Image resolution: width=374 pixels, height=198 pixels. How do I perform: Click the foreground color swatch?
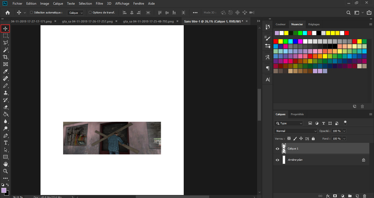4,190
